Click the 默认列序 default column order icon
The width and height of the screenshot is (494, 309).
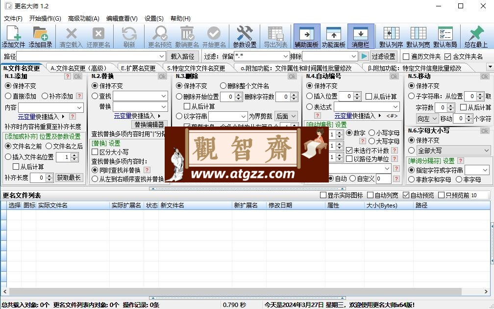coord(391,36)
